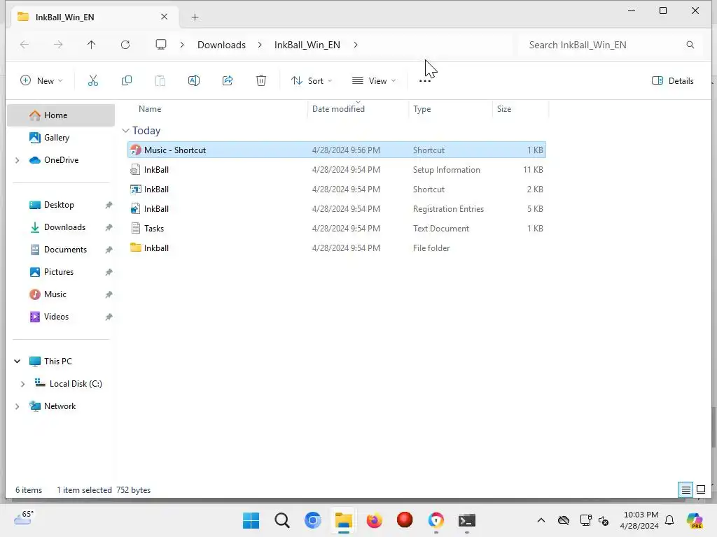Click the Rename icon in toolbar

[194, 81]
